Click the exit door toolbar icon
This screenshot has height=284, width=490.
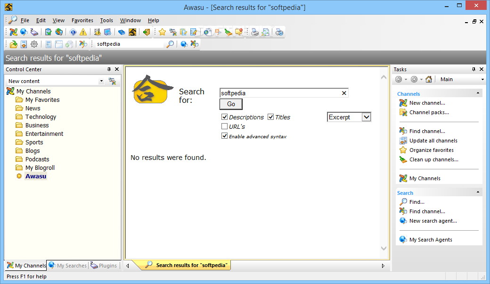[146, 32]
